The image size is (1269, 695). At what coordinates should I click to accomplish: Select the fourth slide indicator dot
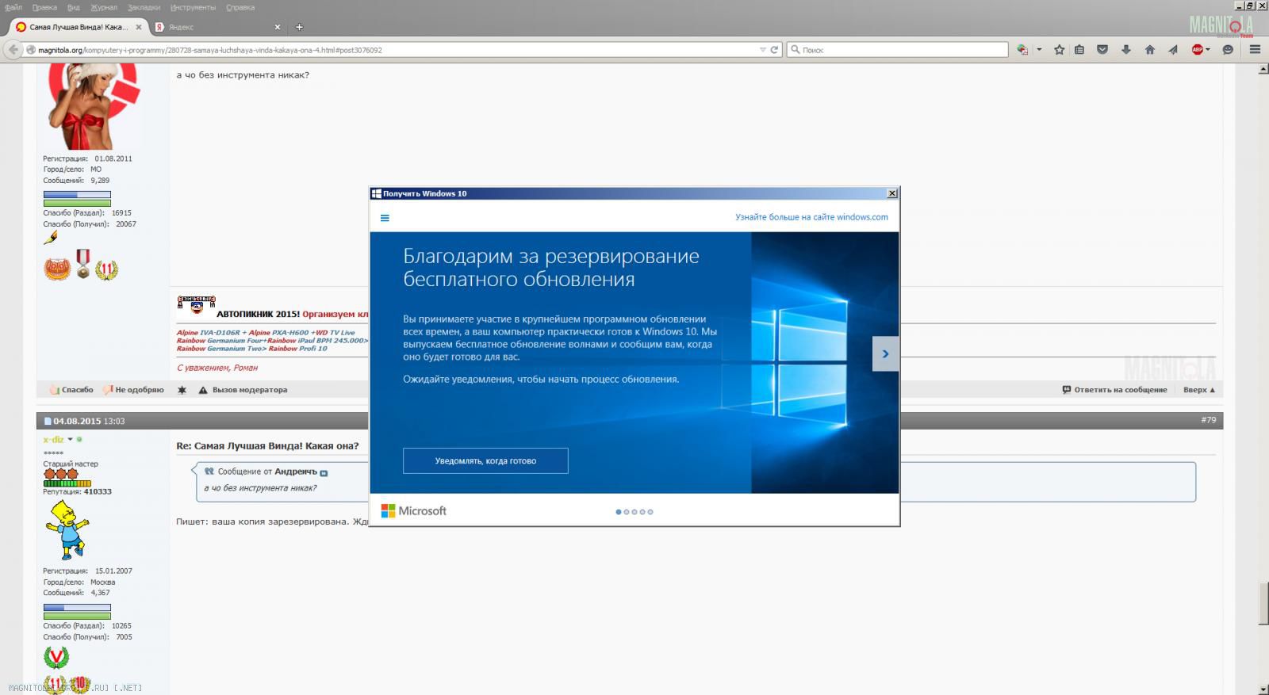click(642, 512)
